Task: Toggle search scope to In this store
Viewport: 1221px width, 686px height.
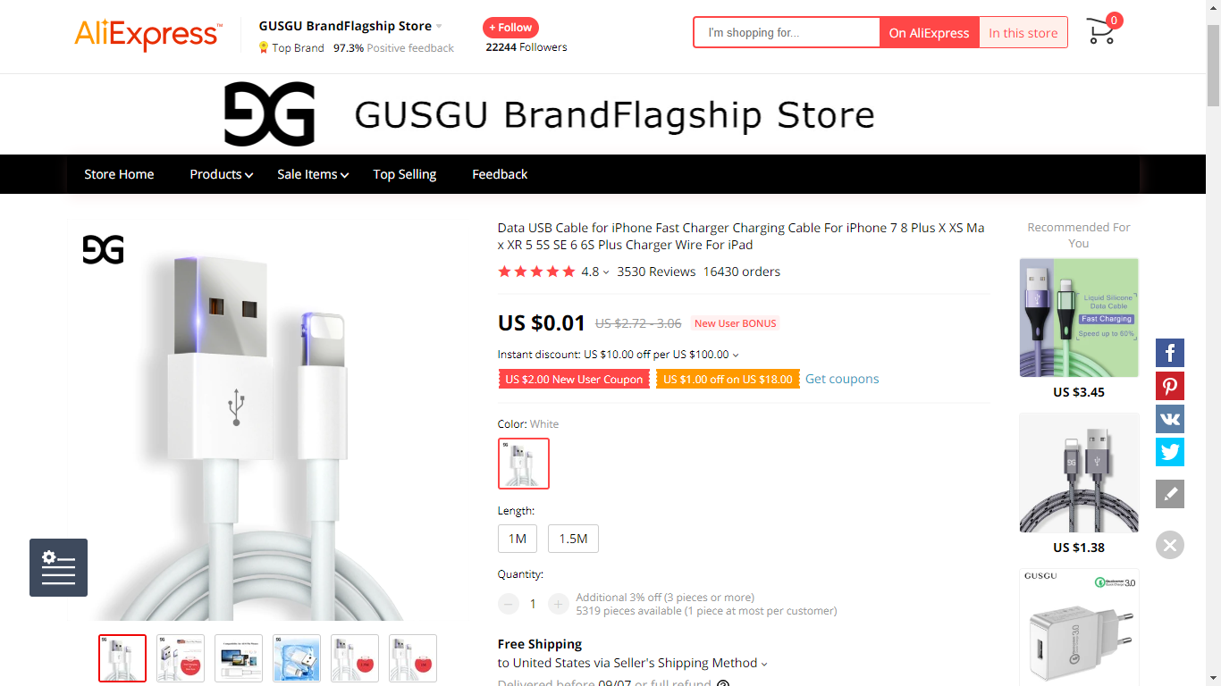Action: pyautogui.click(x=1023, y=33)
